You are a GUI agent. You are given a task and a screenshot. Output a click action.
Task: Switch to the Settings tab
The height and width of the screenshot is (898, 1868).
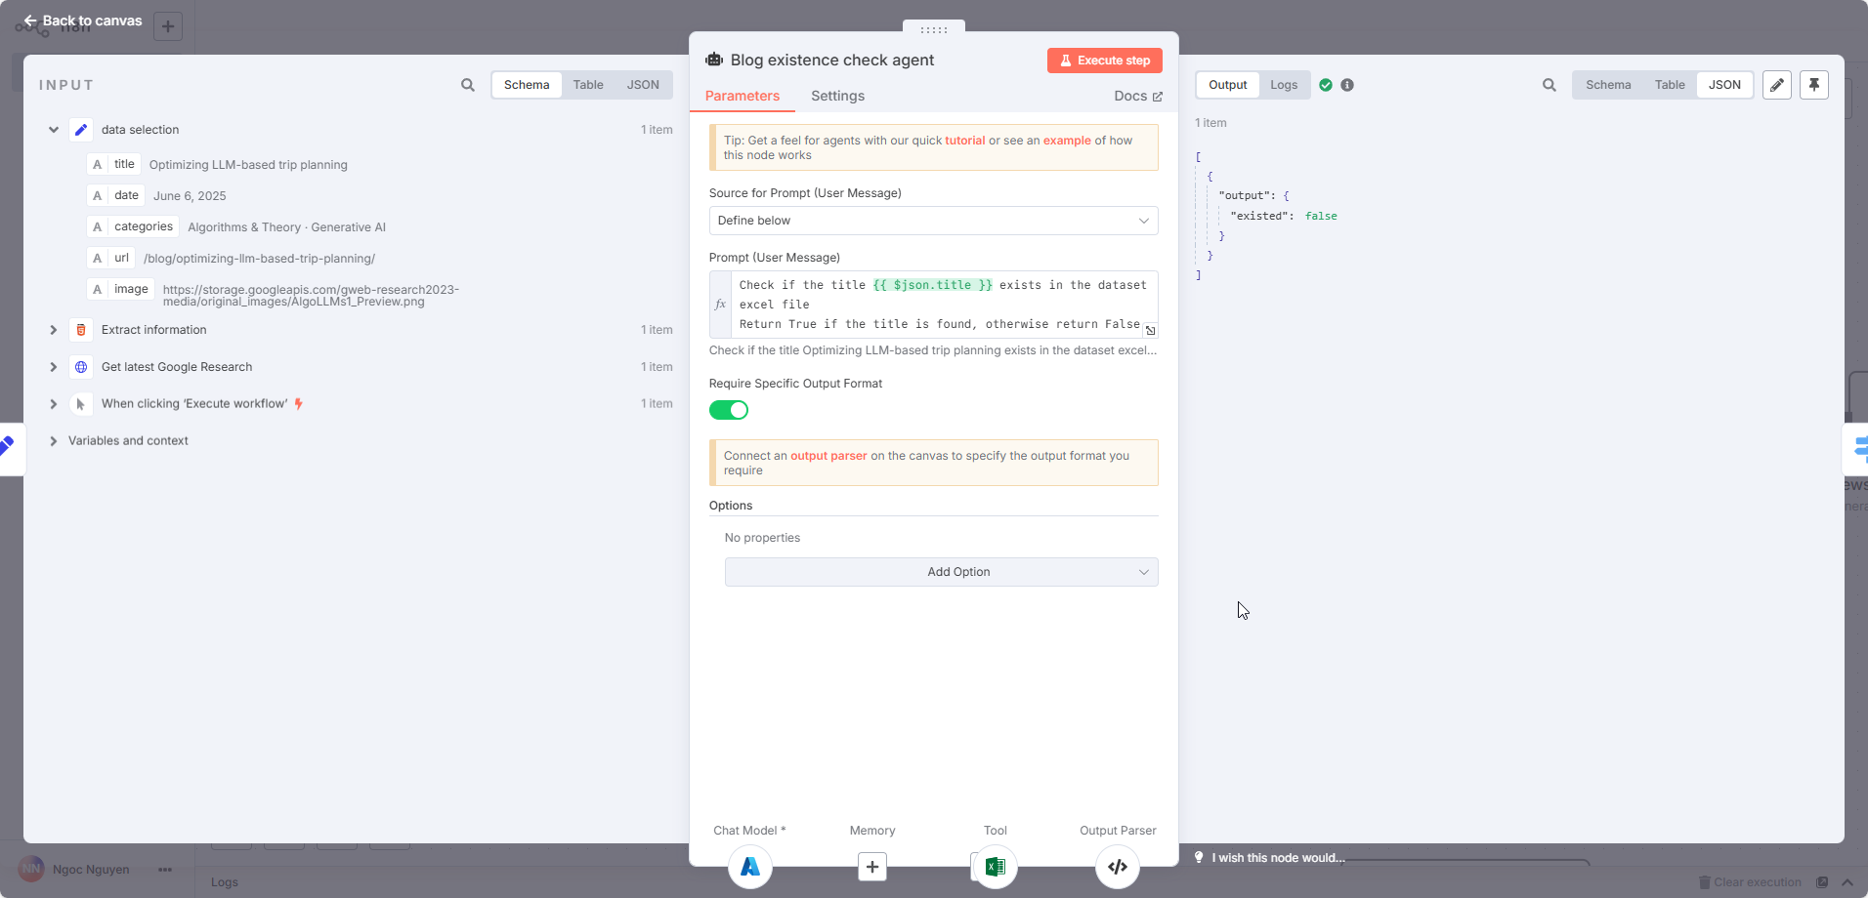pos(836,96)
